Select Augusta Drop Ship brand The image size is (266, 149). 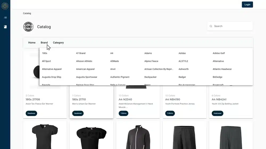(x=52, y=77)
